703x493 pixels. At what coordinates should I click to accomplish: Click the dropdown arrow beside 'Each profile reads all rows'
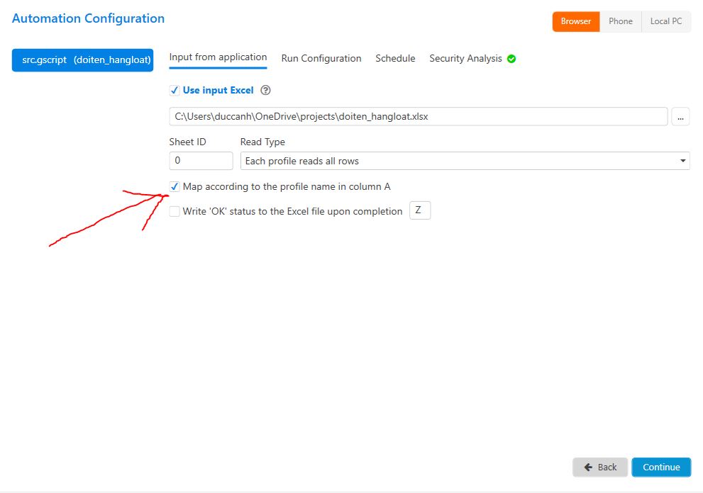tap(682, 160)
